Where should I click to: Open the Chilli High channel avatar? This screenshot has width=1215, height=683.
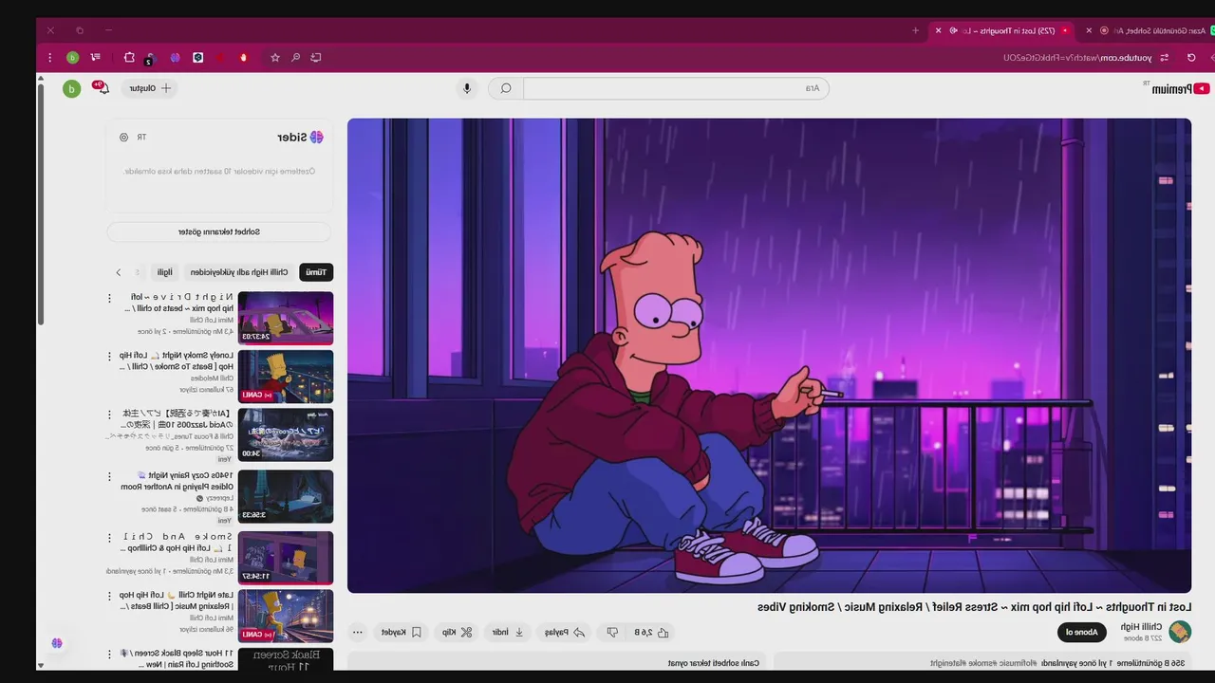(1180, 632)
